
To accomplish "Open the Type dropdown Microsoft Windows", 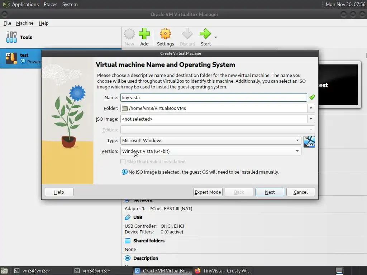I will [x=211, y=140].
